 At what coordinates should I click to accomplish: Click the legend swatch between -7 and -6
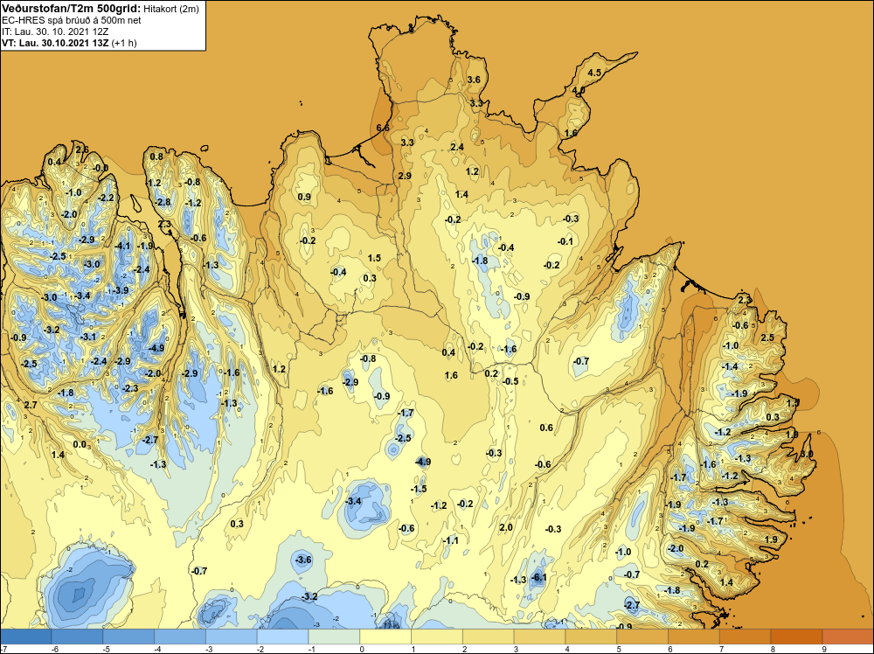tap(25, 637)
